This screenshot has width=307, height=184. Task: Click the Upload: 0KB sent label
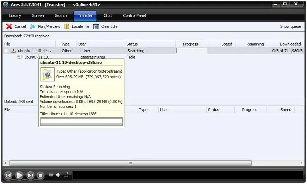19,102
